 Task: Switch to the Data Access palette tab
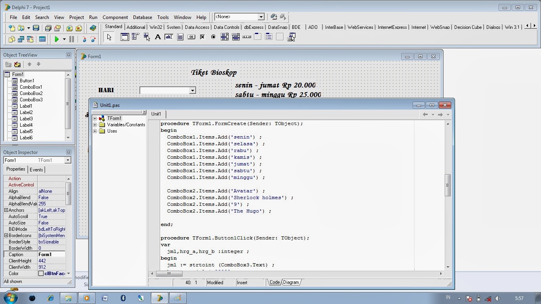click(x=197, y=27)
